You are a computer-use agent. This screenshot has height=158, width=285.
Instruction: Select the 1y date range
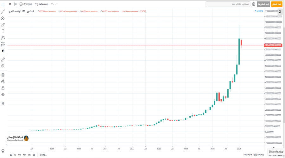pyautogui.click(x=15, y=155)
